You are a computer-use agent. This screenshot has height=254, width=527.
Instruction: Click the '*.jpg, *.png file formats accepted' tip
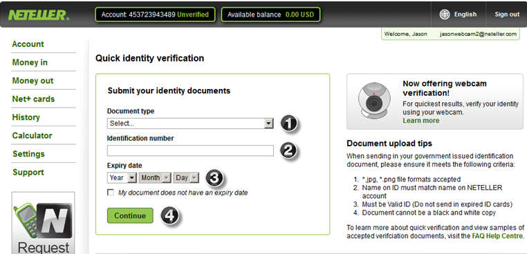(x=411, y=179)
